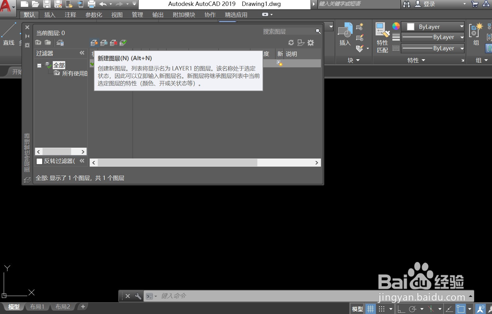Click the wrench customize icon on command line

pyautogui.click(x=138, y=296)
